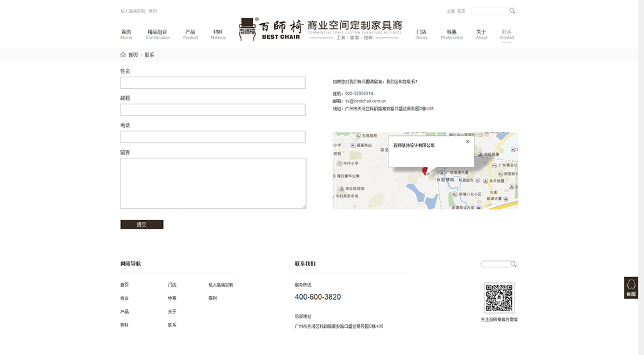Click the footer 私人高端定制 link
Screen dimensions: 644x355
[x=220, y=285]
